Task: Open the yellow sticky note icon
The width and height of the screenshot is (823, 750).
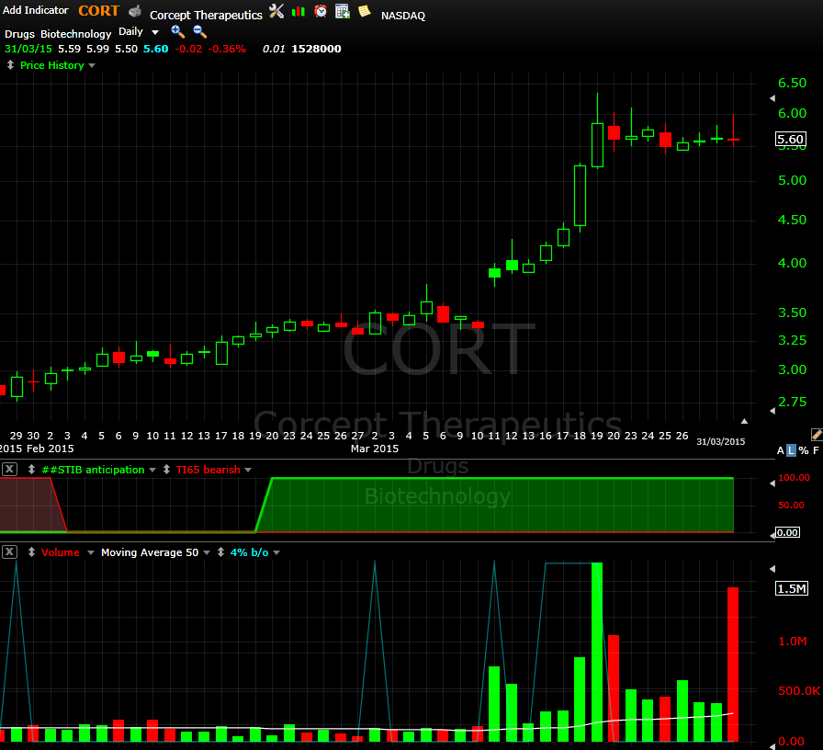Action: click(365, 11)
